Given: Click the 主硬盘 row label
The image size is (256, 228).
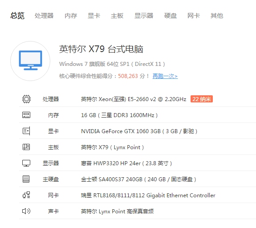Looking at the screenshot, I should click(x=51, y=179).
